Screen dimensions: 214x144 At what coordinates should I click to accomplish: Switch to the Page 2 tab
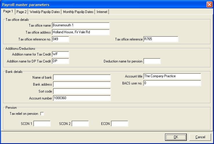click(21, 12)
